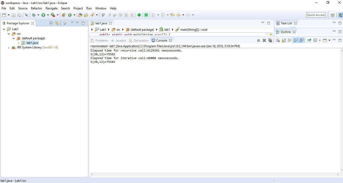
Task: Click the console horizontal scrollbar
Action: pos(214,174)
